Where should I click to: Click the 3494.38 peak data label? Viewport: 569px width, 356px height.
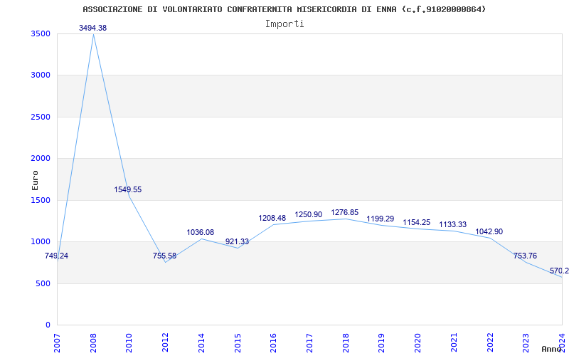pyautogui.click(x=93, y=28)
